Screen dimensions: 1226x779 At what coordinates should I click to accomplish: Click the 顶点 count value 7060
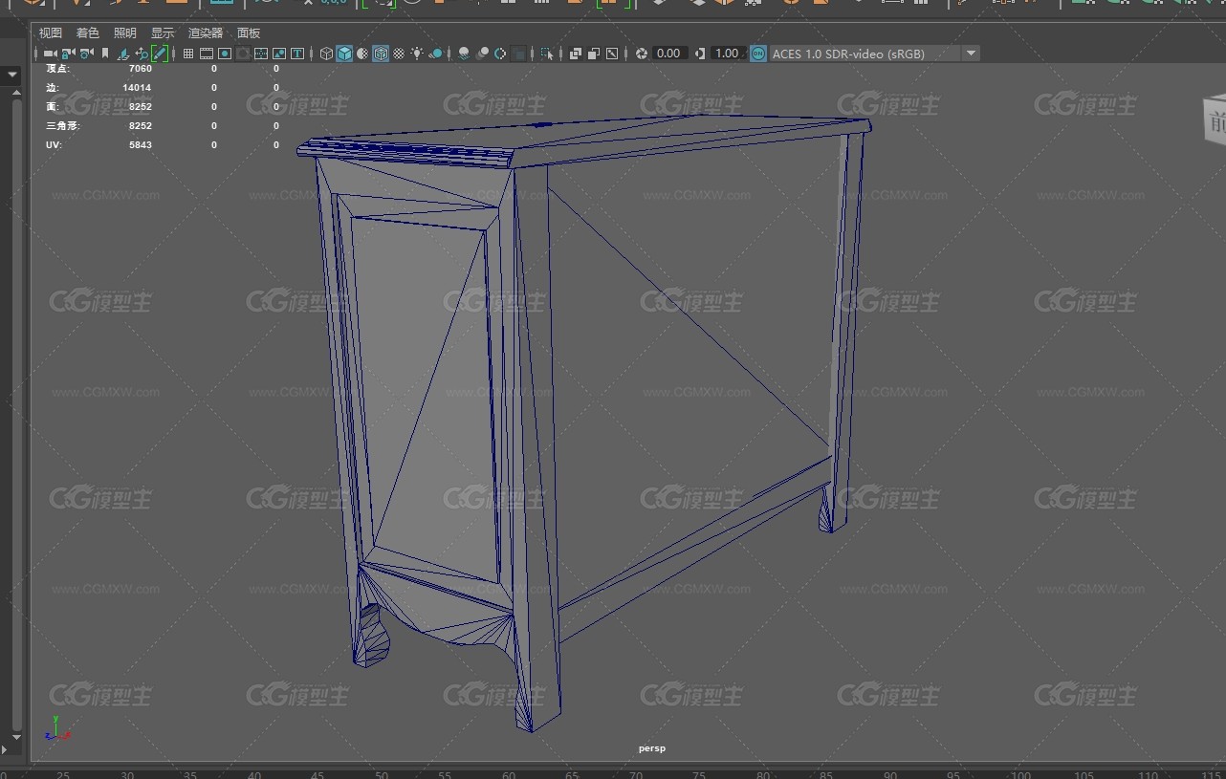[x=141, y=69]
